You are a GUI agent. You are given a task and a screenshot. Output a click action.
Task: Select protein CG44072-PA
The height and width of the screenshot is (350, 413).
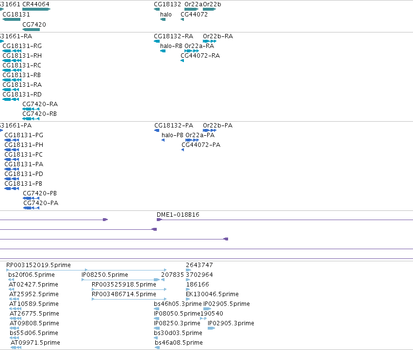(x=201, y=145)
